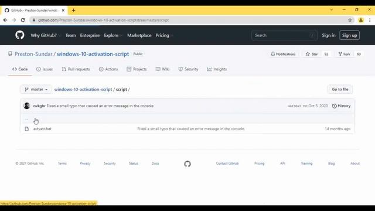Screen dimensions: 375x211
Task: Open footer Terms link
Action: [x=62, y=164]
